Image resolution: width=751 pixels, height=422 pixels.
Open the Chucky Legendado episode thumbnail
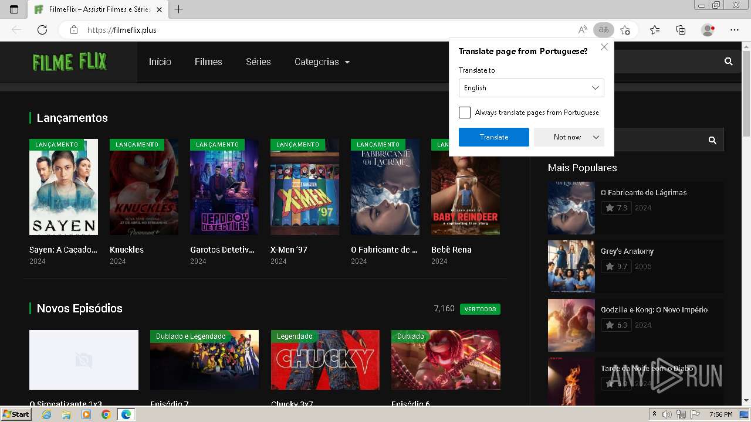click(x=325, y=360)
